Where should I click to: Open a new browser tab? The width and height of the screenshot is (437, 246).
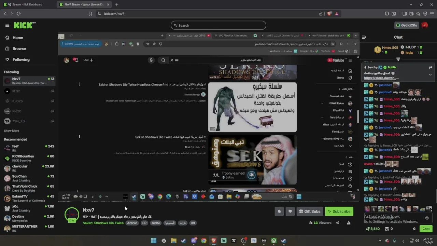click(116, 4)
